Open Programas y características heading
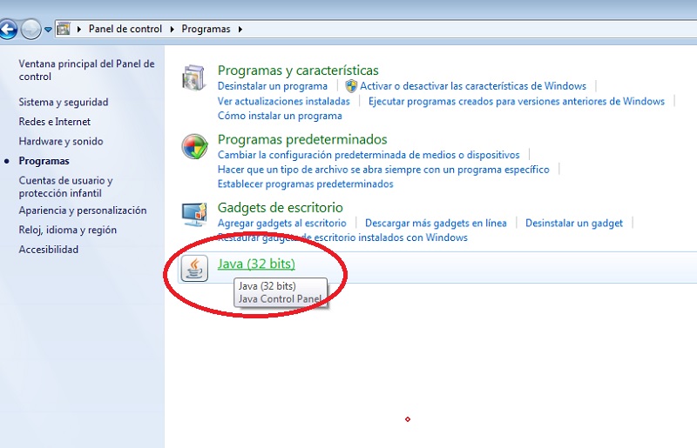 coord(298,70)
